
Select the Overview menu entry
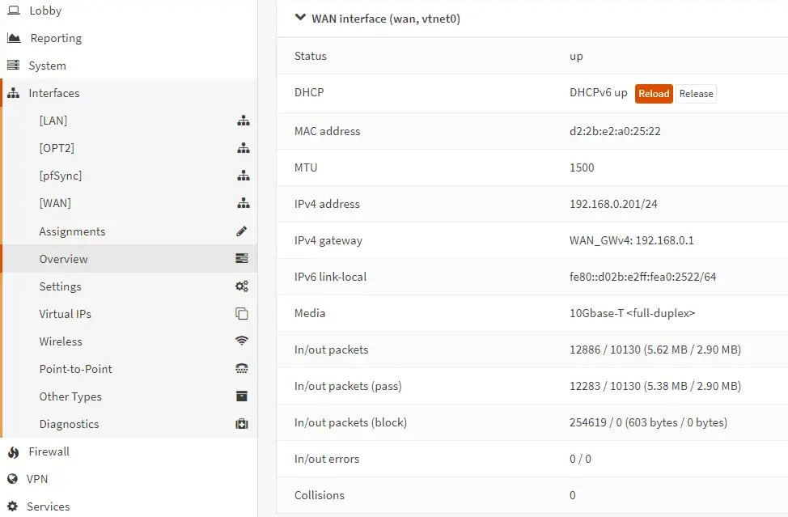63,259
